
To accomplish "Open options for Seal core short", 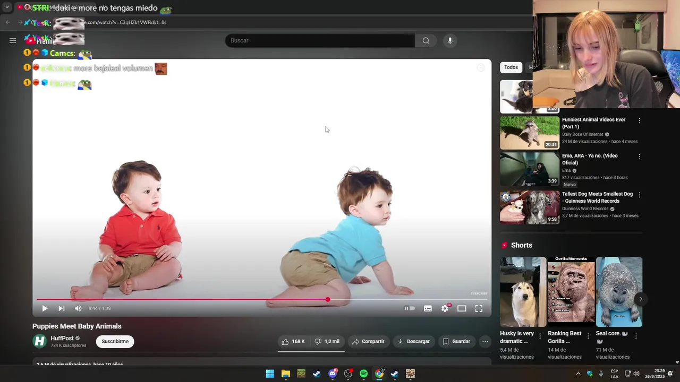I will click(636, 336).
